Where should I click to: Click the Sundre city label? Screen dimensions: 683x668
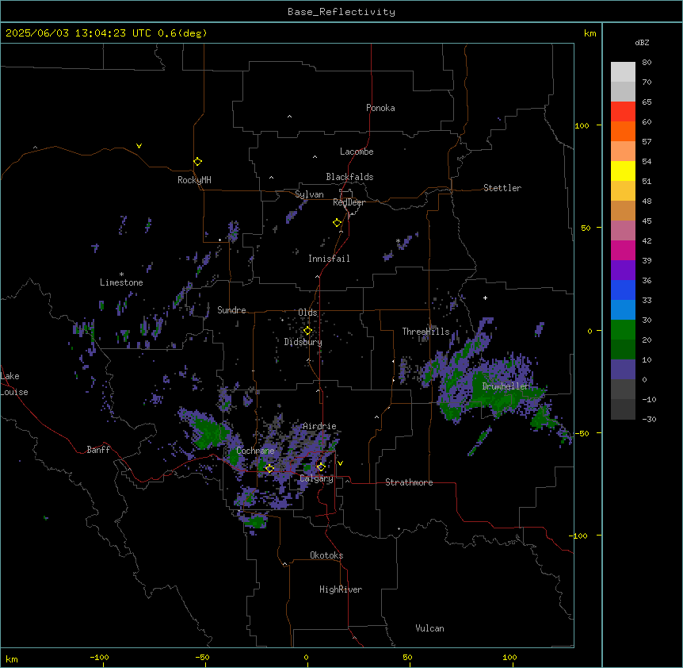click(x=231, y=310)
